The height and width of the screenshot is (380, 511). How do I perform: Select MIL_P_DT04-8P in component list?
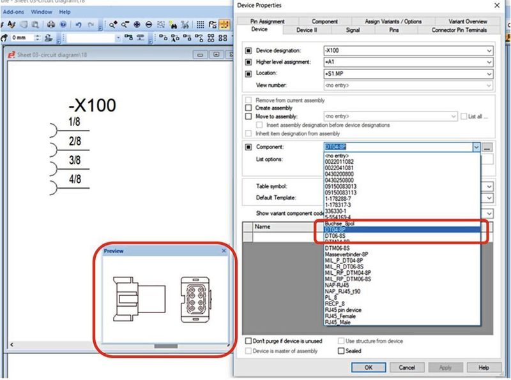tap(402, 261)
